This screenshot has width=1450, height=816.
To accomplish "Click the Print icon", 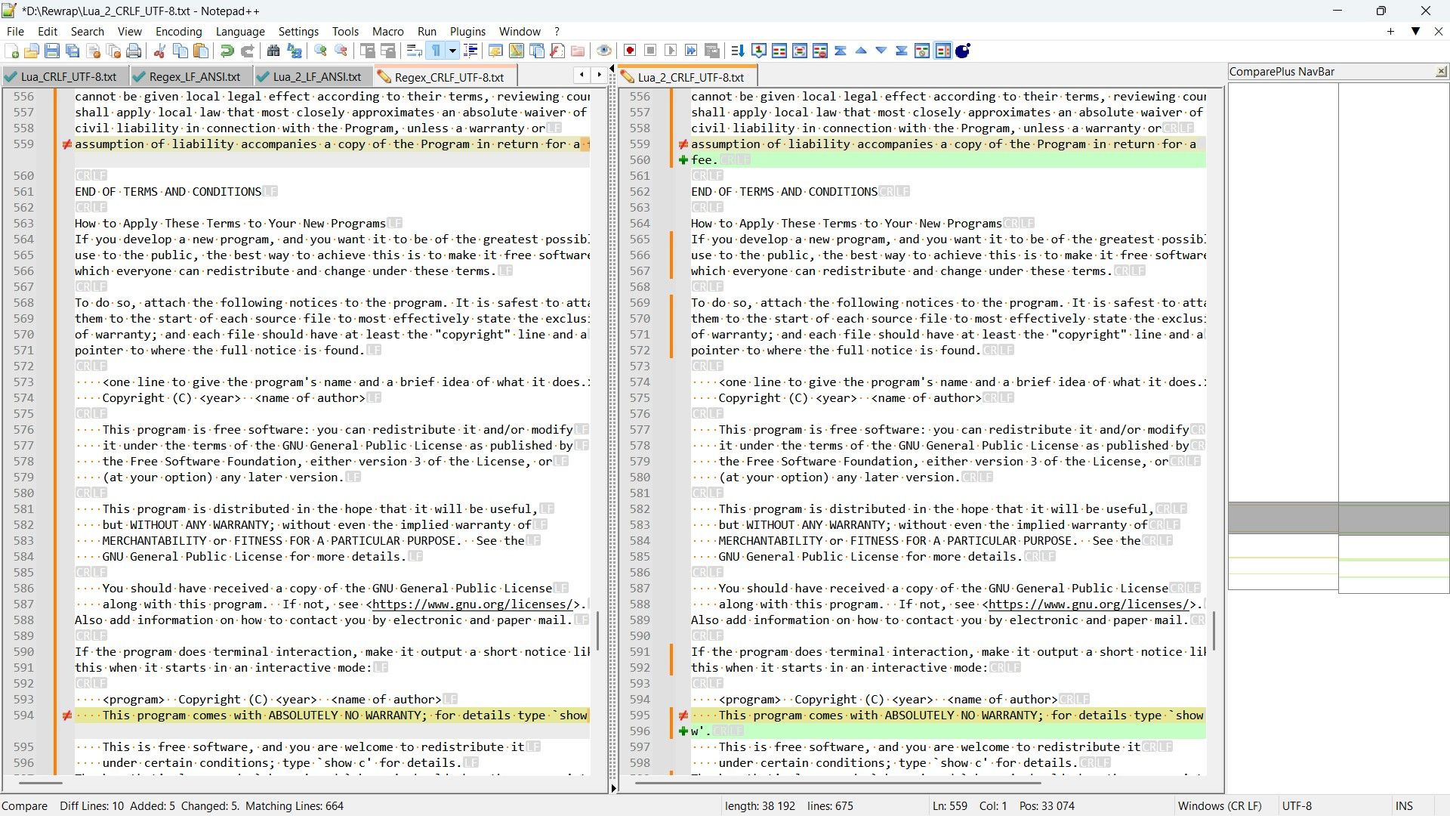I will click(134, 51).
